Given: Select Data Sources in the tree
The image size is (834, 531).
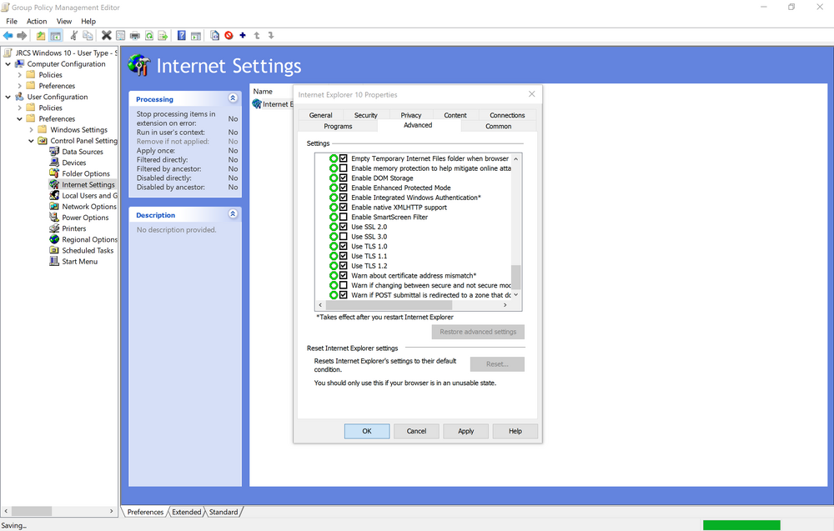Looking at the screenshot, I should pyautogui.click(x=83, y=152).
